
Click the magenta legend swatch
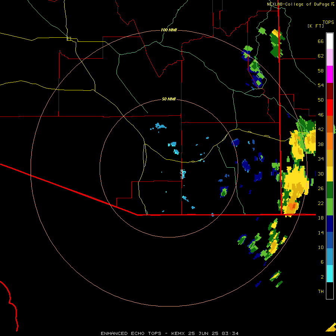[x=330, y=74]
